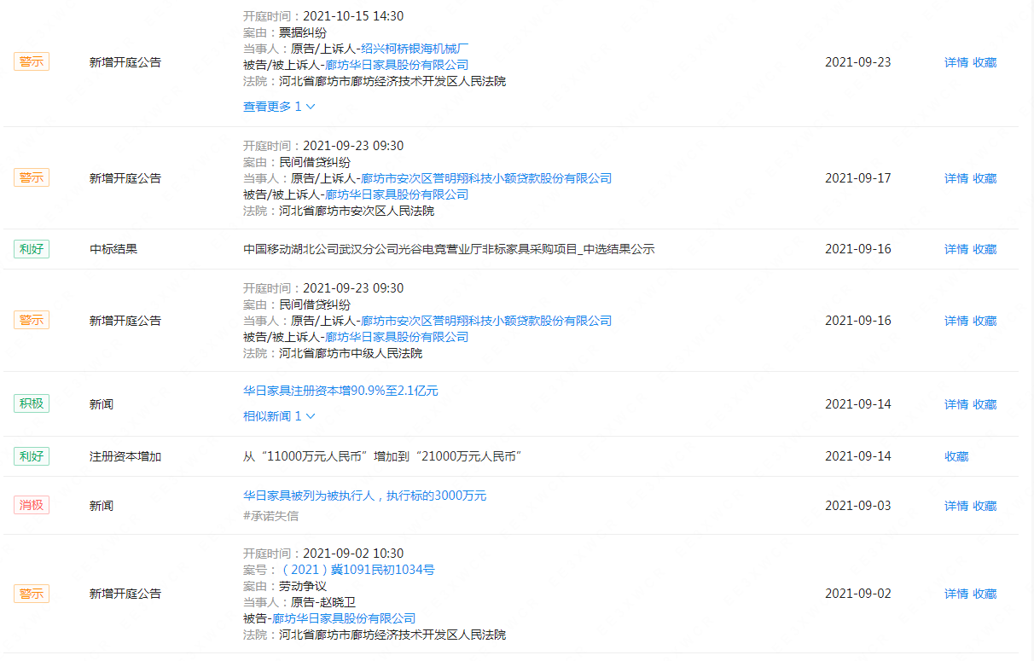Screen dimensions: 1034x661
Task: Open 廊坊华日家具股份有限公司 defendant link, 安次区人民法院 row
Action: [x=397, y=194]
